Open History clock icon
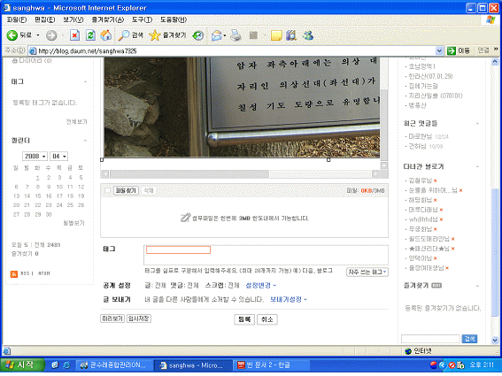Image resolution: width=502 pixels, height=376 pixels. click(198, 35)
